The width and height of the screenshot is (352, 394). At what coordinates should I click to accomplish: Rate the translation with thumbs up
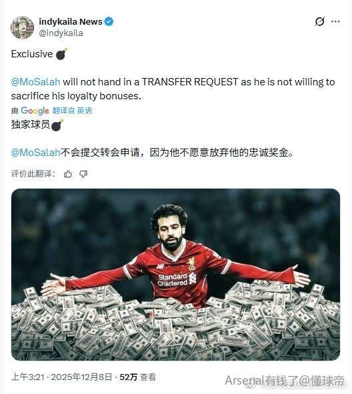pyautogui.click(x=68, y=174)
